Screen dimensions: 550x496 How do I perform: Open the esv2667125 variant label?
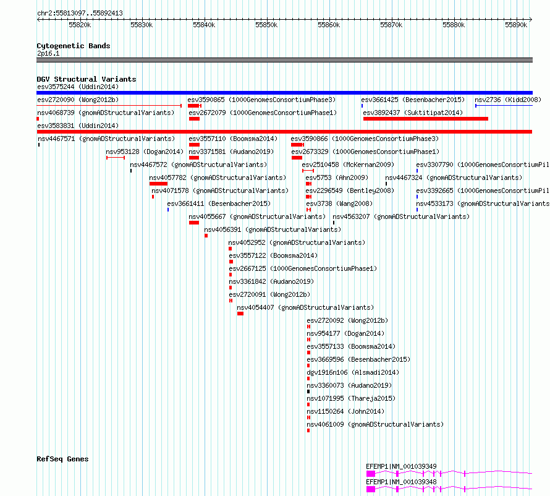click(303, 268)
